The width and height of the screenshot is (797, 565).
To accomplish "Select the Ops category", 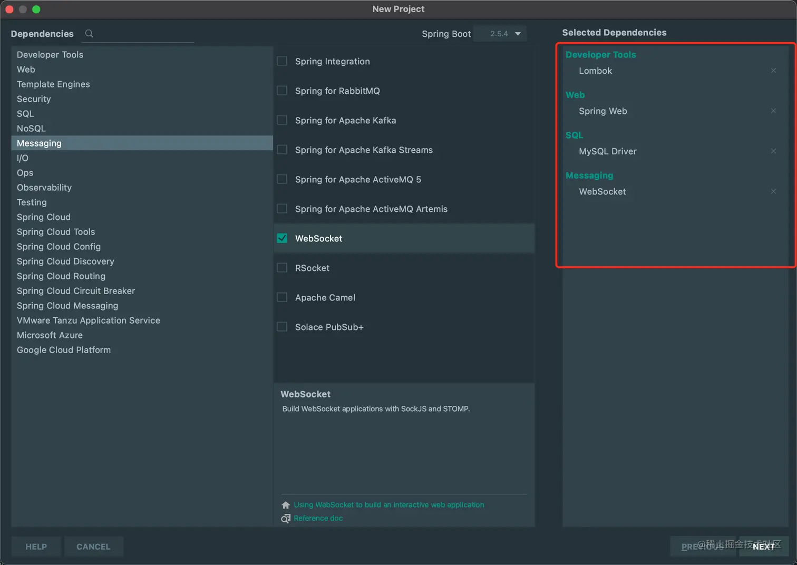I will point(142,173).
